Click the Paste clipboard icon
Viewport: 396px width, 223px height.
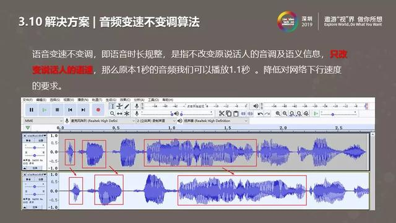coord(236,113)
